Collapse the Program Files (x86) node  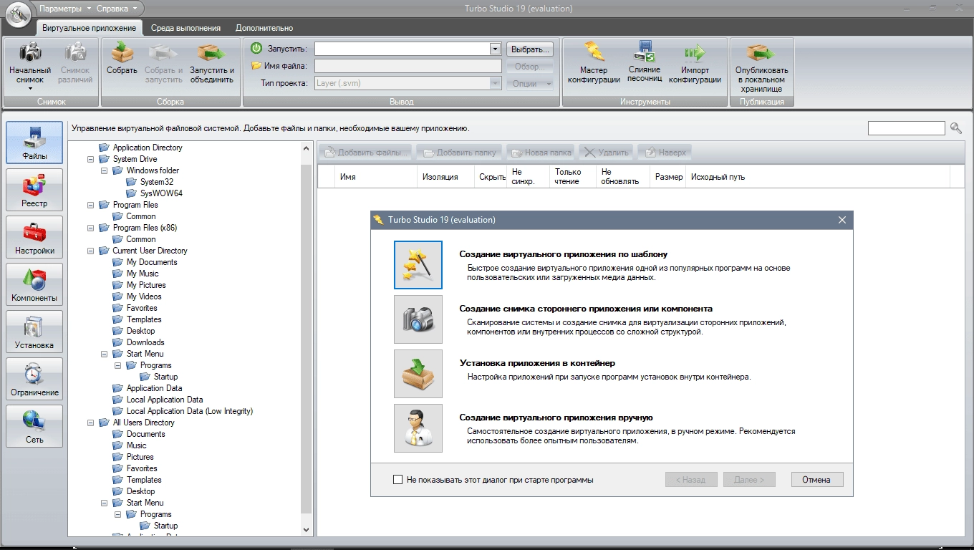tap(91, 228)
